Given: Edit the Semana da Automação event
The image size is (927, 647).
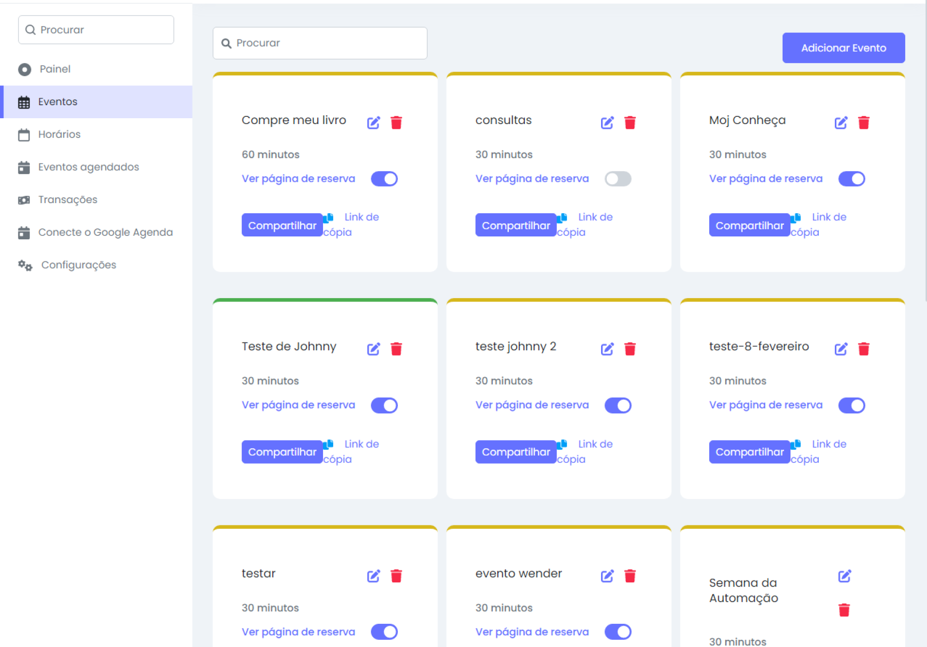Looking at the screenshot, I should (844, 576).
